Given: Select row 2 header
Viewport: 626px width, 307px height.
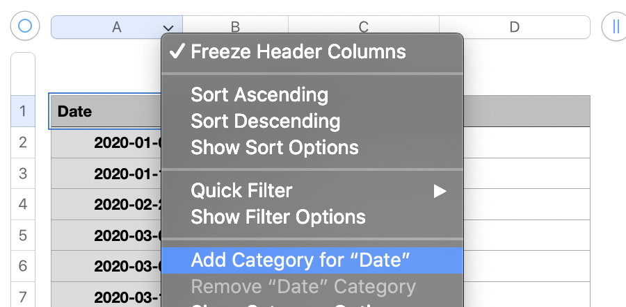Looking at the screenshot, I should [23, 142].
